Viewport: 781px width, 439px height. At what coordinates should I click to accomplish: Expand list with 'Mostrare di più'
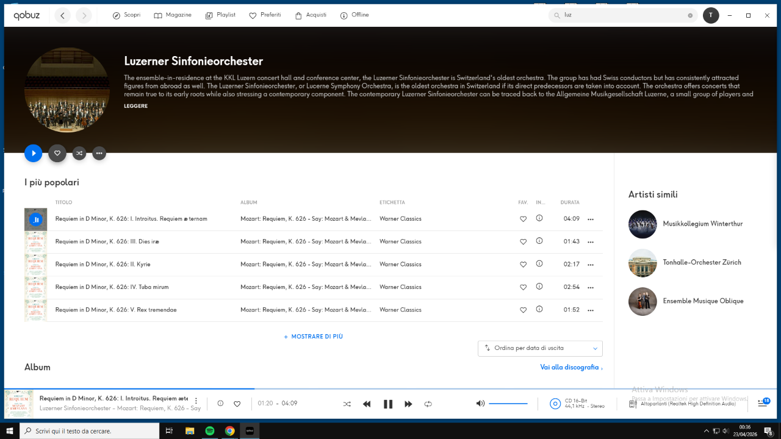click(313, 337)
